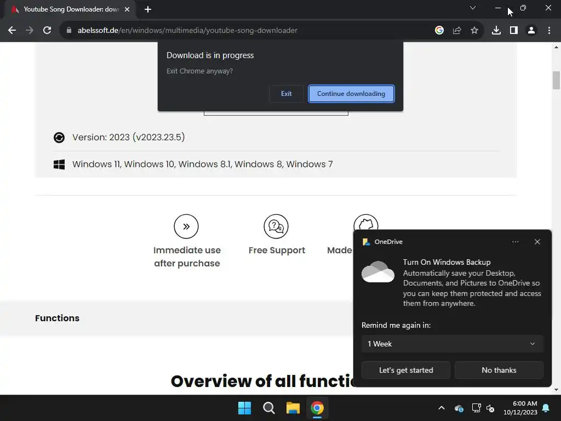Show hidden tray icons
561x421 pixels.
click(442, 408)
